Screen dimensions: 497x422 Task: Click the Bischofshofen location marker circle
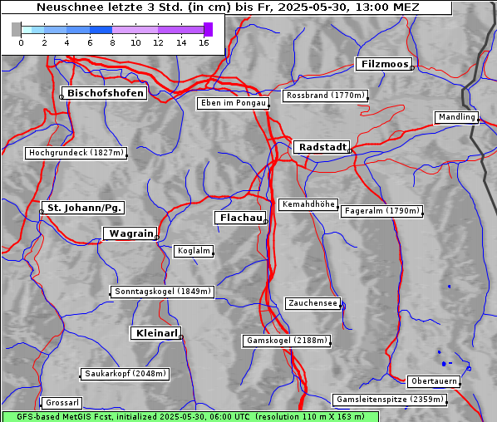62,97
